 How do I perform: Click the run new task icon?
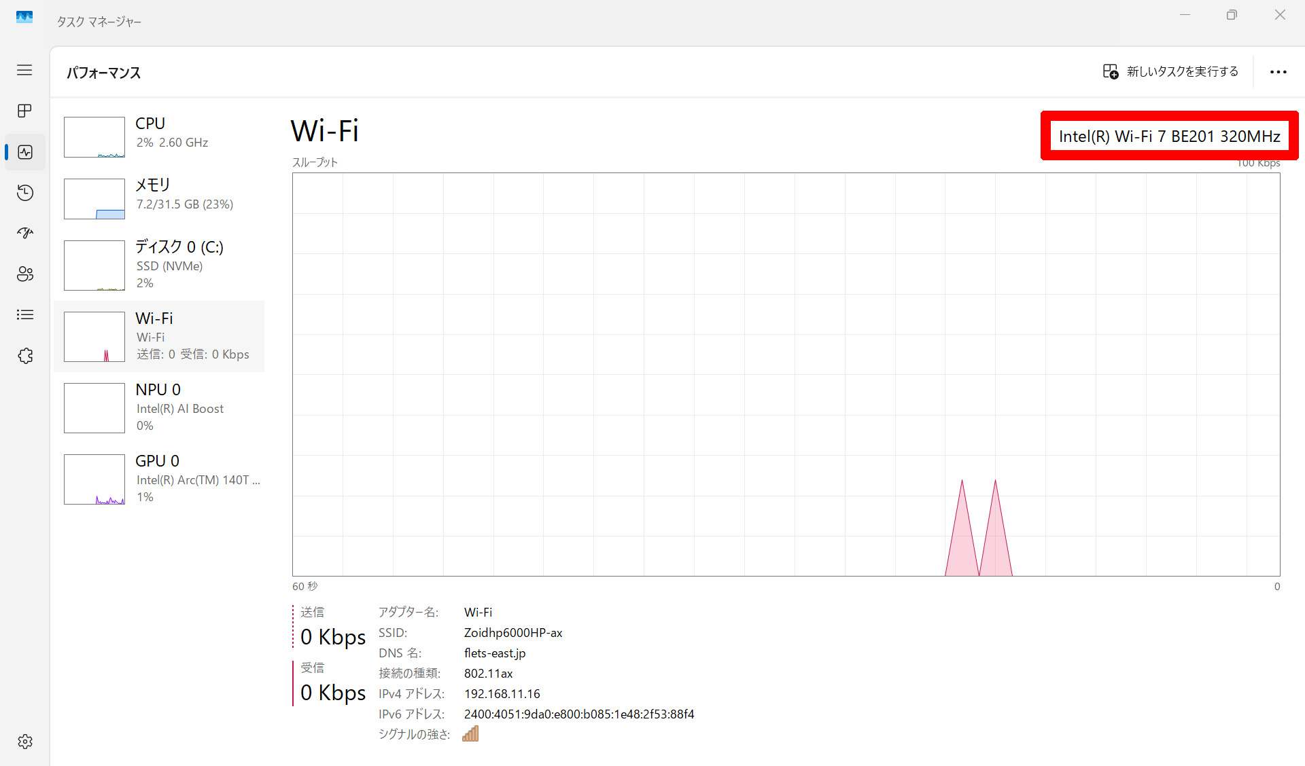(1111, 71)
